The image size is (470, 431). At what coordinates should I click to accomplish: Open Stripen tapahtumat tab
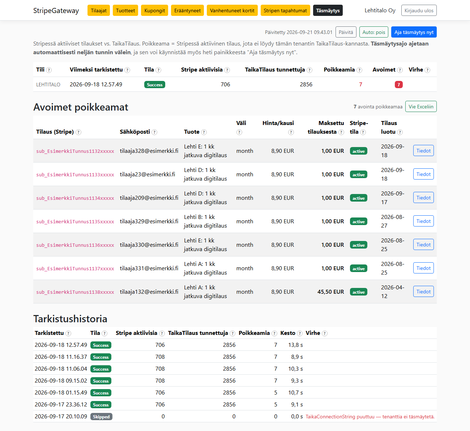[285, 10]
